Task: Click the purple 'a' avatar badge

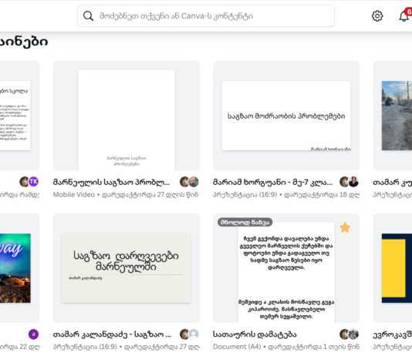Action: [33, 334]
